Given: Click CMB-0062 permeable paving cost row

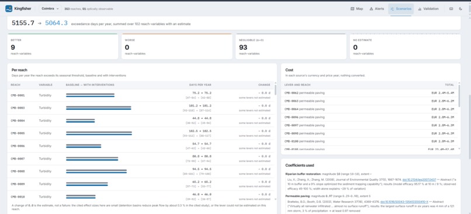Looking at the screenshot, I should click(x=369, y=93).
